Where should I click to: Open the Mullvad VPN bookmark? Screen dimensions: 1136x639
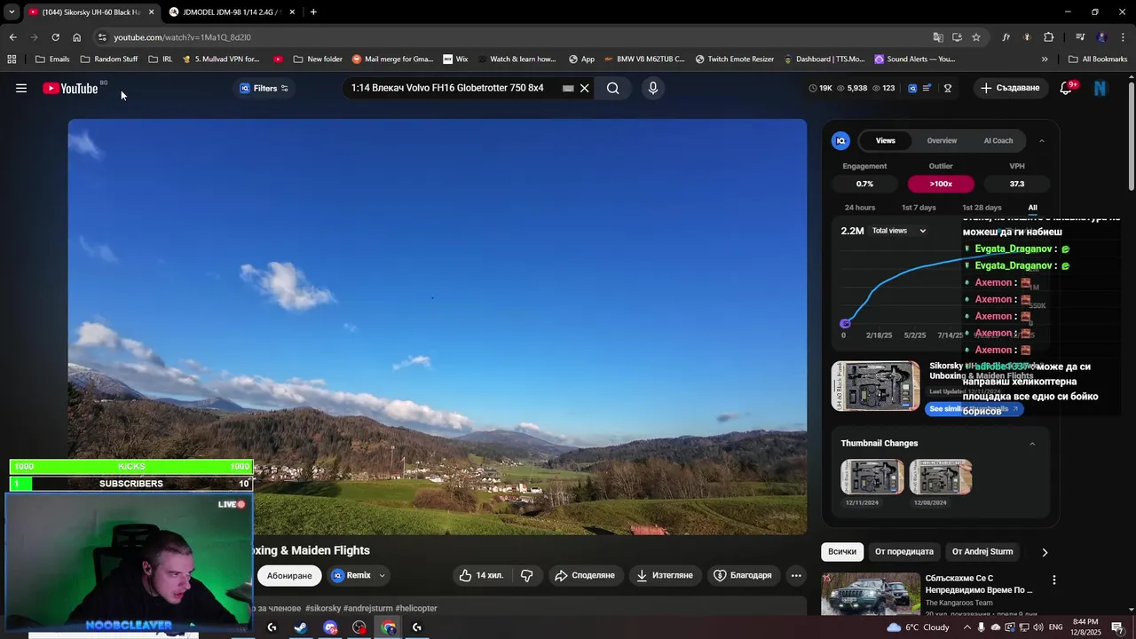tap(221, 59)
